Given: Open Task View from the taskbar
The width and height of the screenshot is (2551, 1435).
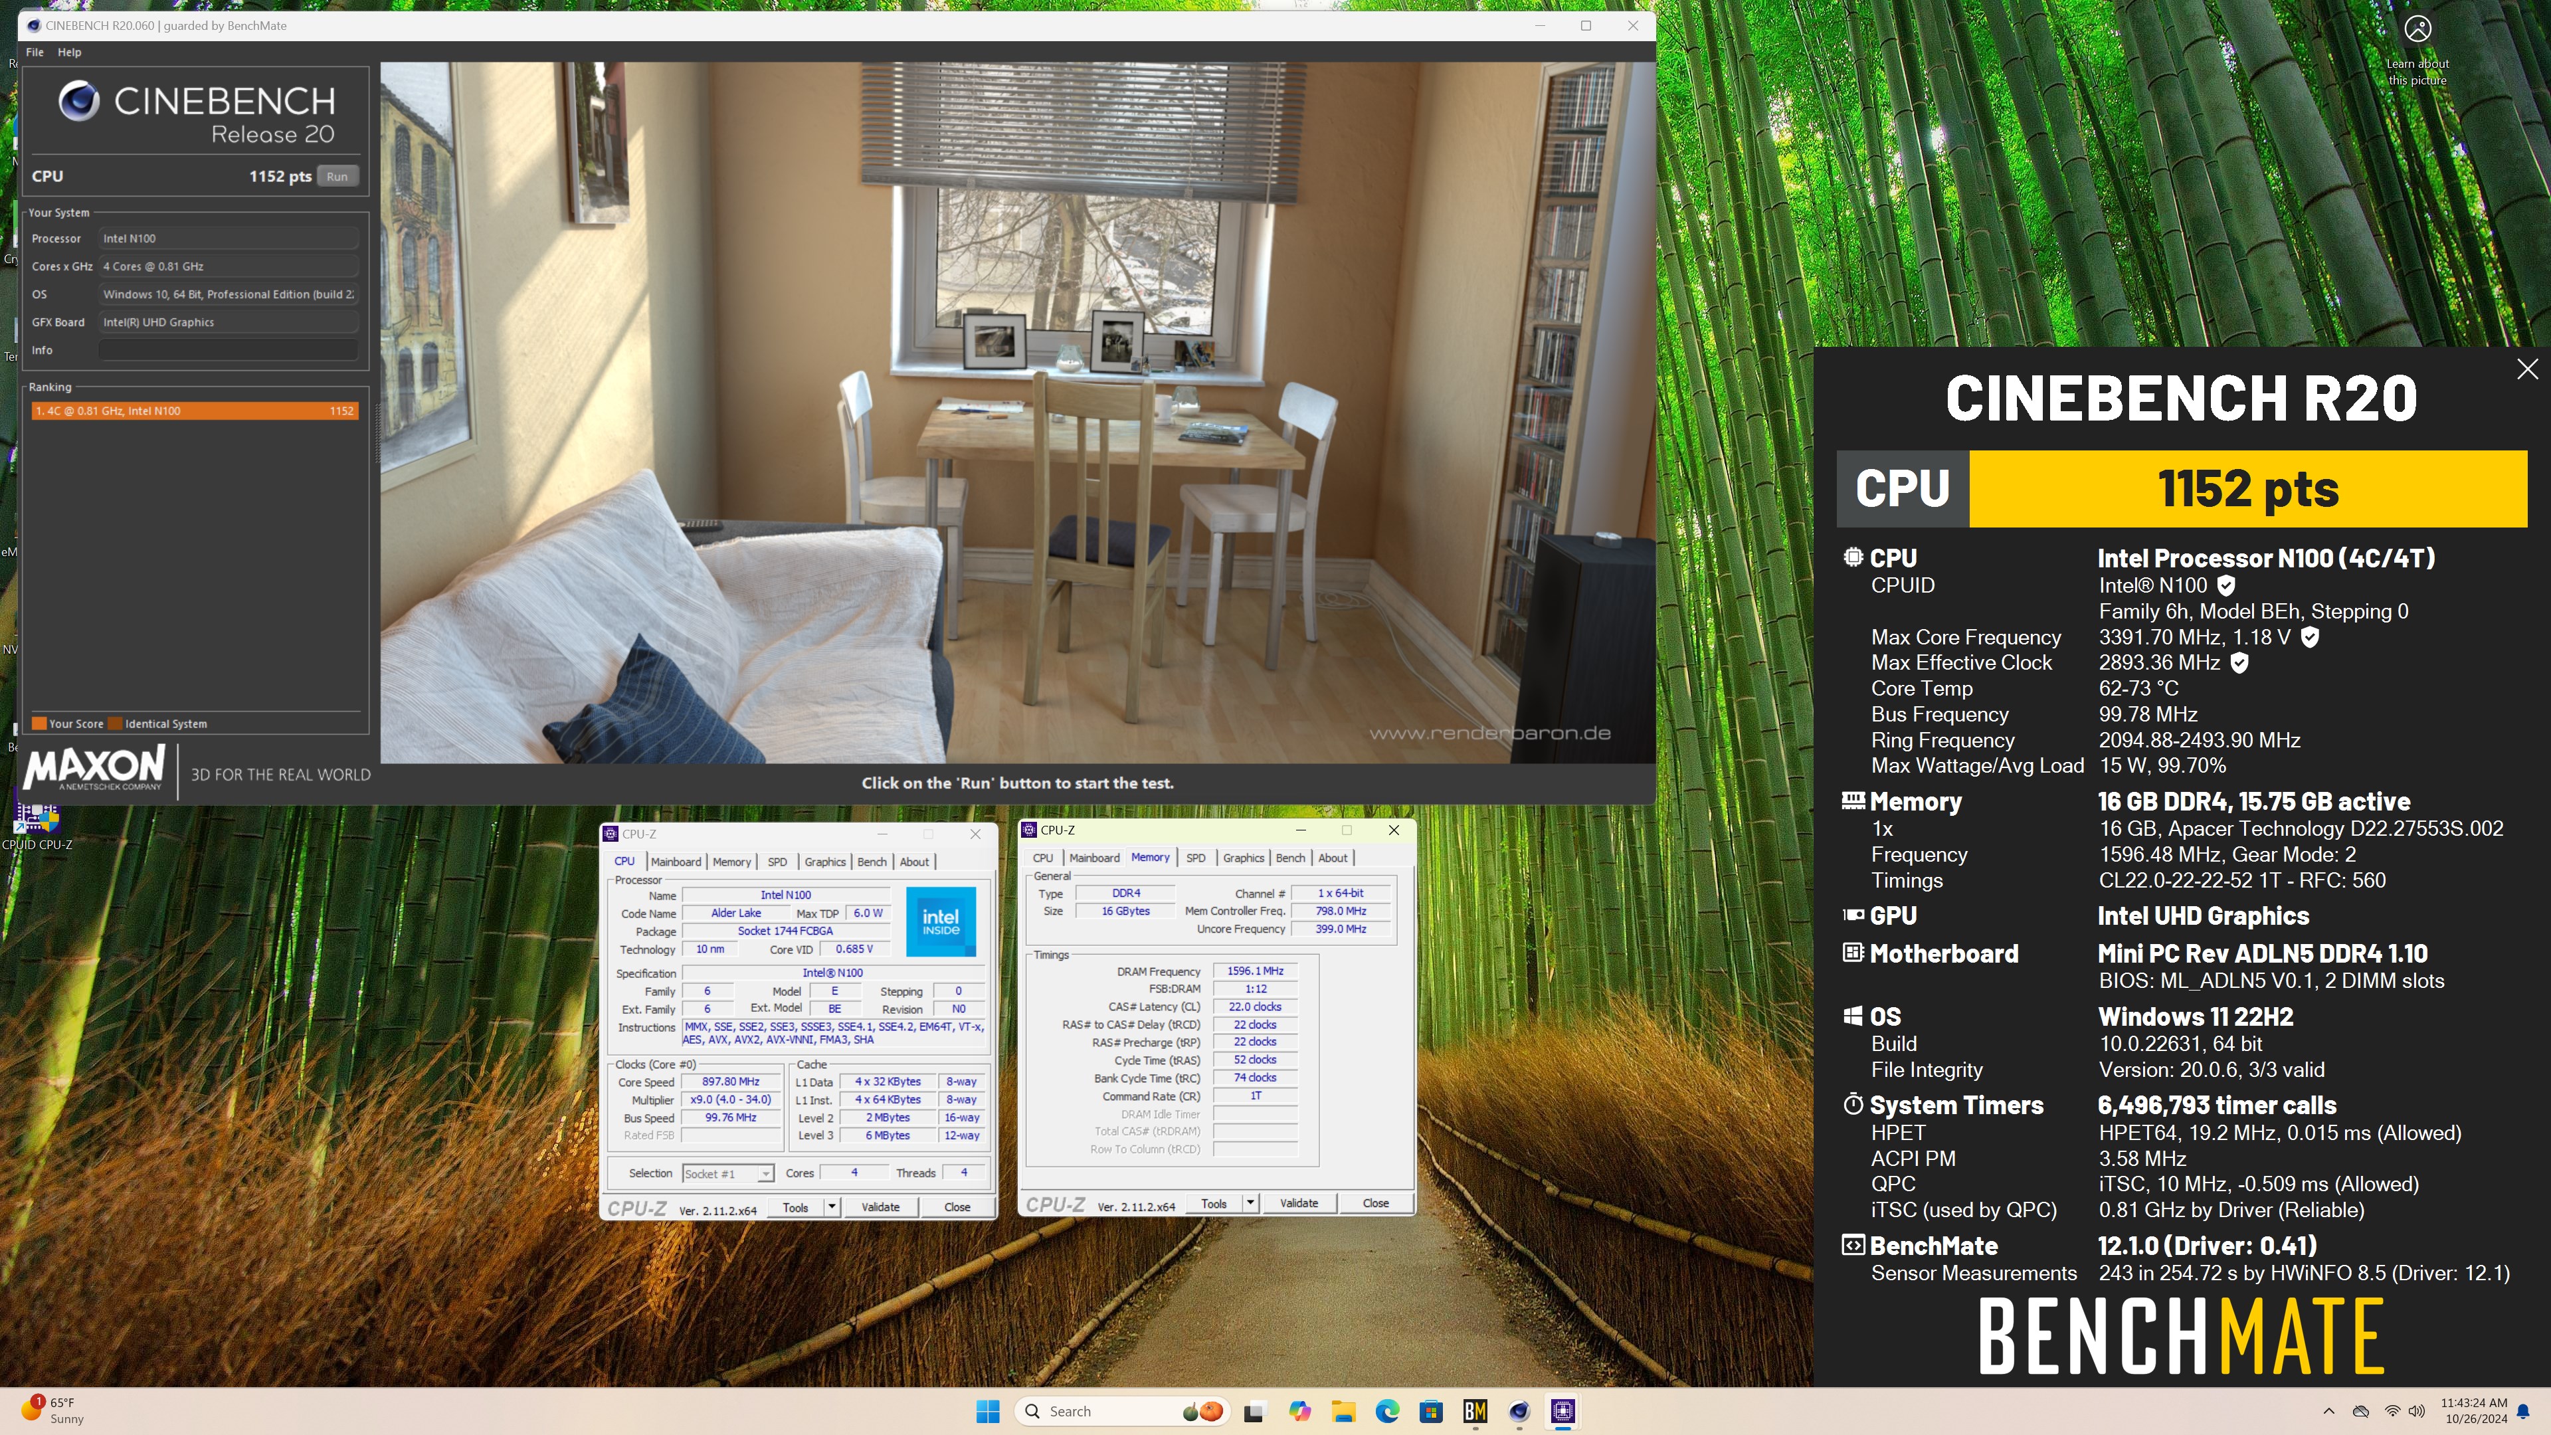Looking at the screenshot, I should 1254,1411.
